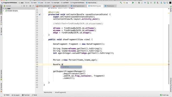Click the Favorites star icon on left strip
Viewport: 172px width, 97px height.
1,91
